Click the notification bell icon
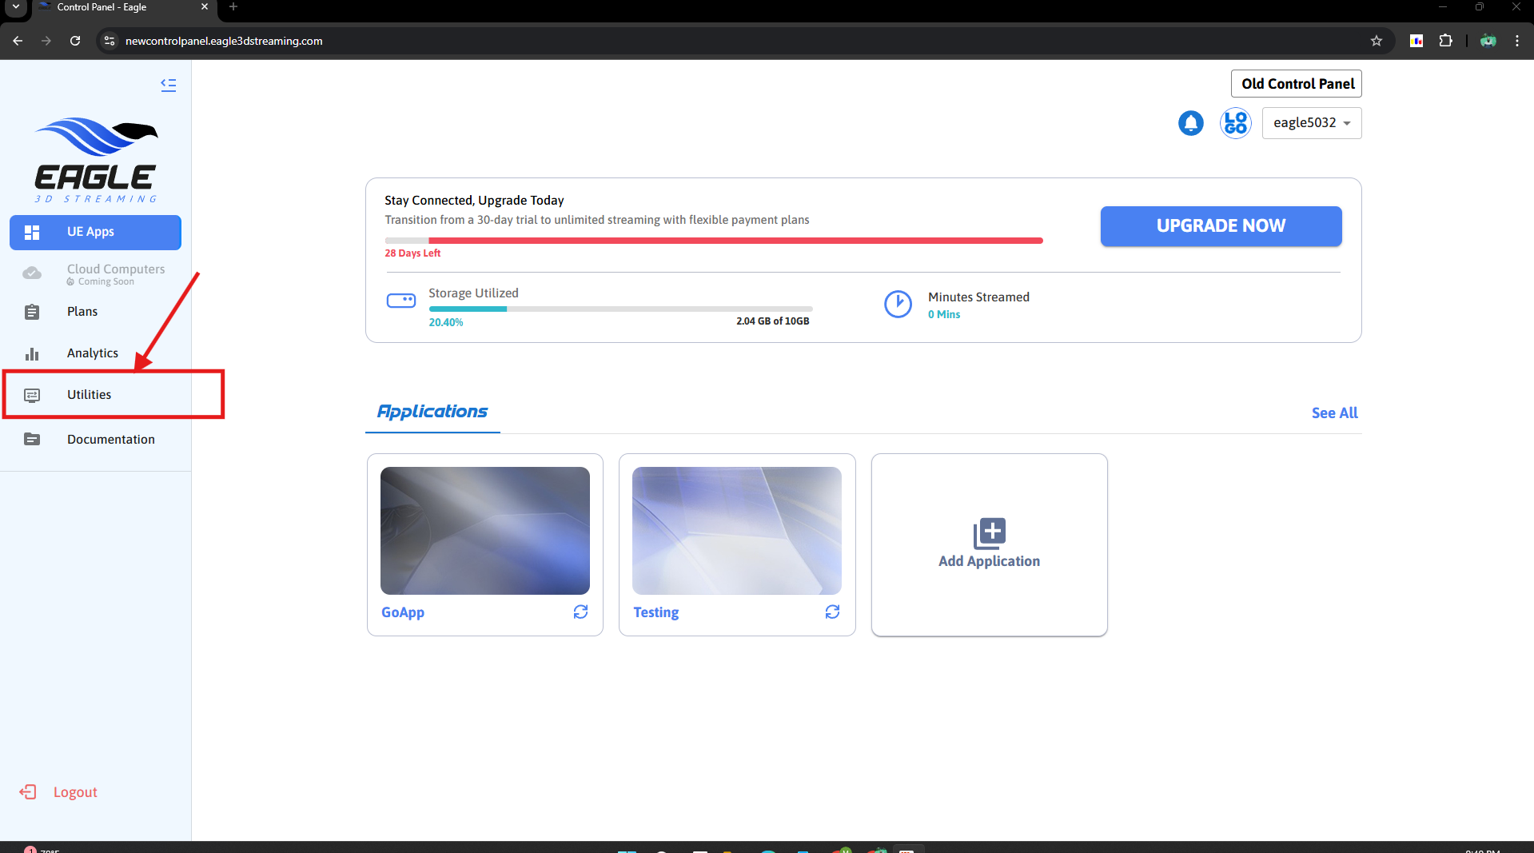The height and width of the screenshot is (853, 1534). click(x=1190, y=123)
